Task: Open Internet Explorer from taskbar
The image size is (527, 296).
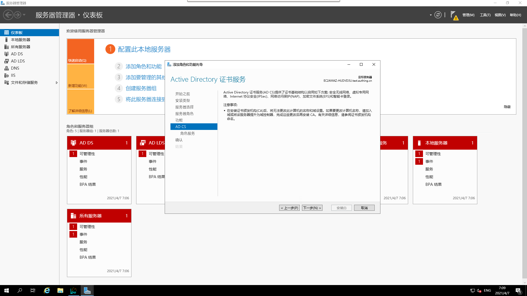Action: coord(47,291)
